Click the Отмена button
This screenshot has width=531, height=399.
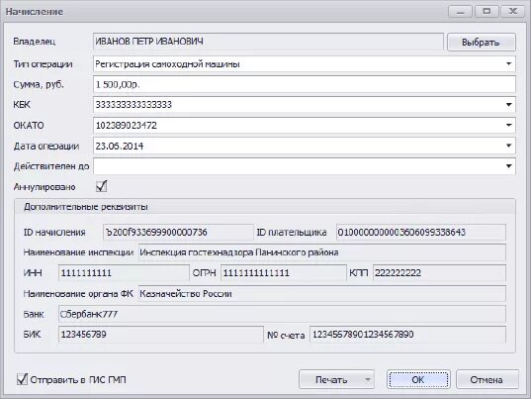487,379
